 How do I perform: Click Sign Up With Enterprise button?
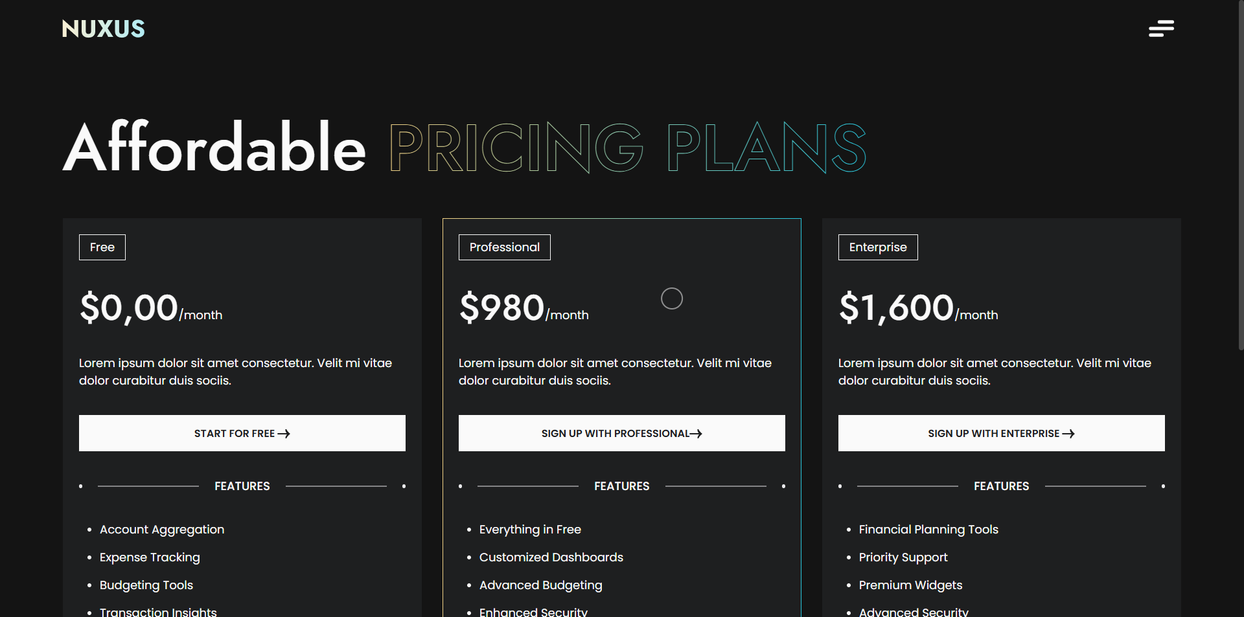(1002, 433)
